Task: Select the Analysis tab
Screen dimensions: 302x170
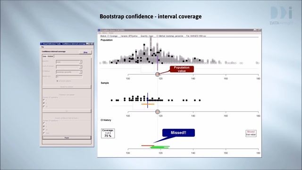Action: click(50, 56)
